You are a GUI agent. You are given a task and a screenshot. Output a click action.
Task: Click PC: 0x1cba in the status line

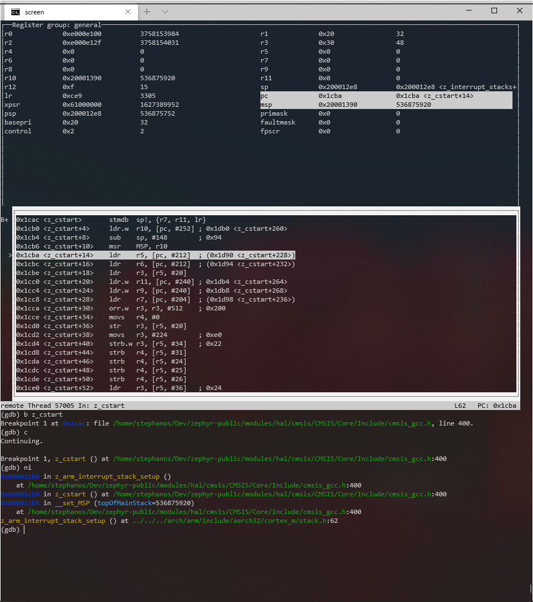[x=499, y=405]
